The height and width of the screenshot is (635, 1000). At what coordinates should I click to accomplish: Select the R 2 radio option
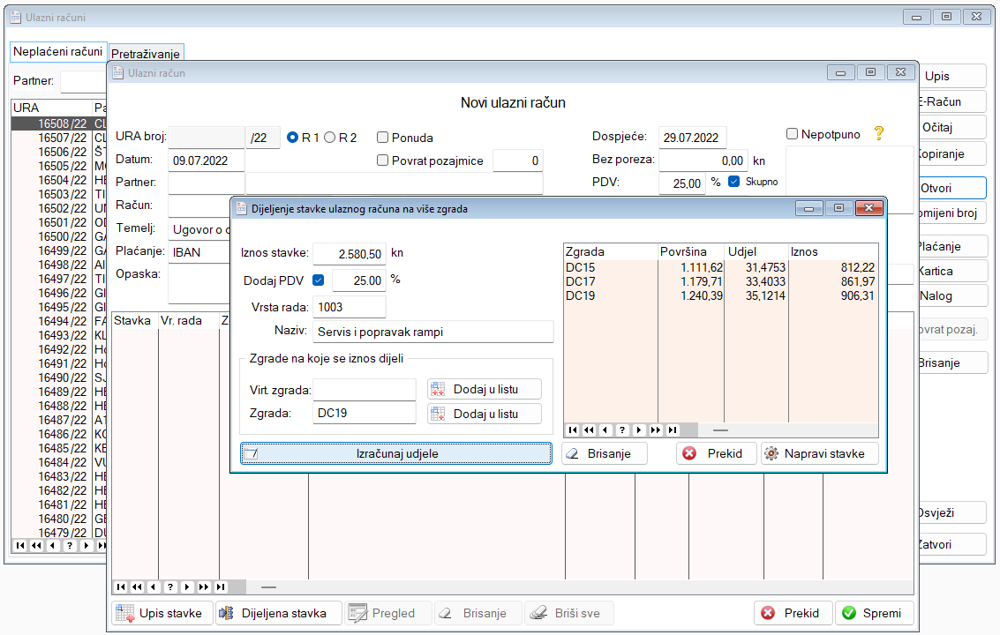(330, 138)
